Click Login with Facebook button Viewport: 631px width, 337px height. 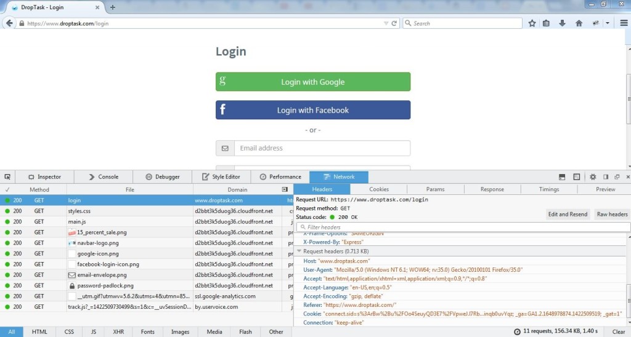(313, 110)
